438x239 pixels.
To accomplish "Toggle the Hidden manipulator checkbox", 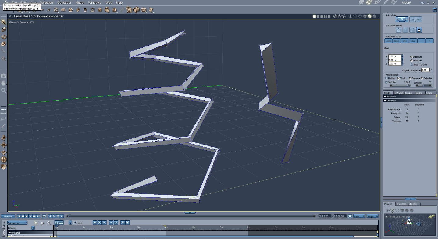I will 386,78.
